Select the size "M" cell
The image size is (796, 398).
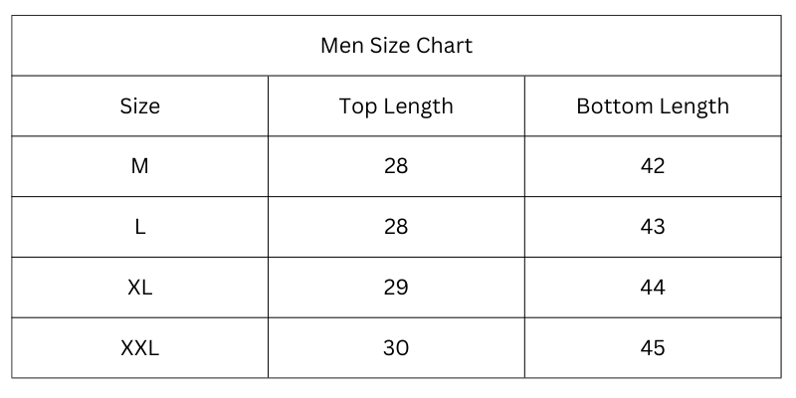139,166
